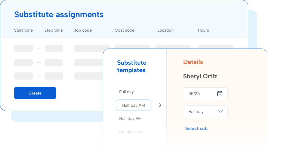Click the Location column header

point(165,30)
